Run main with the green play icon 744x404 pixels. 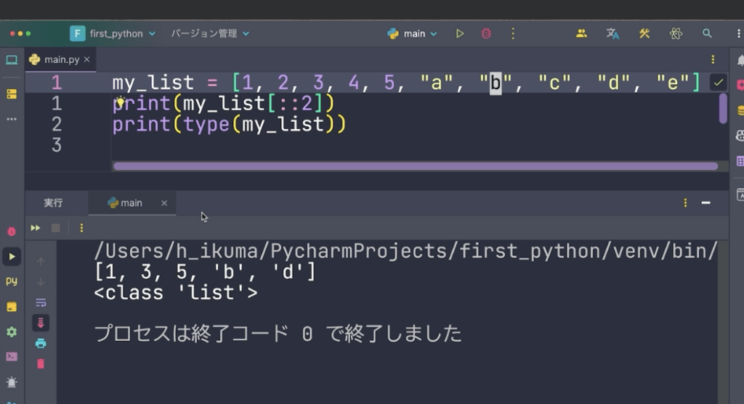pyautogui.click(x=459, y=33)
